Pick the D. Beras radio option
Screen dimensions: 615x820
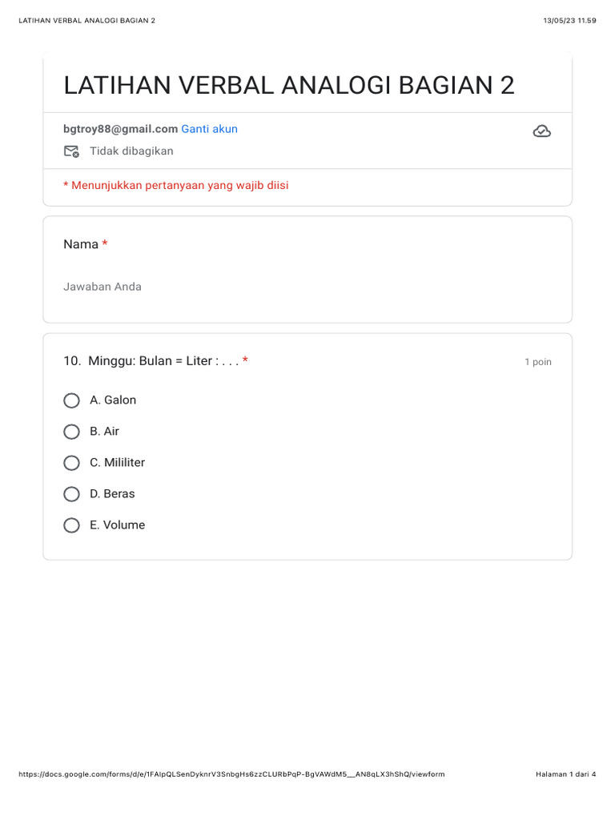click(x=72, y=494)
